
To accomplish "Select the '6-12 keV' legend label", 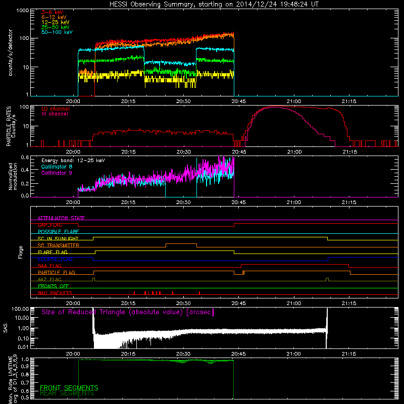I will pyautogui.click(x=54, y=17).
